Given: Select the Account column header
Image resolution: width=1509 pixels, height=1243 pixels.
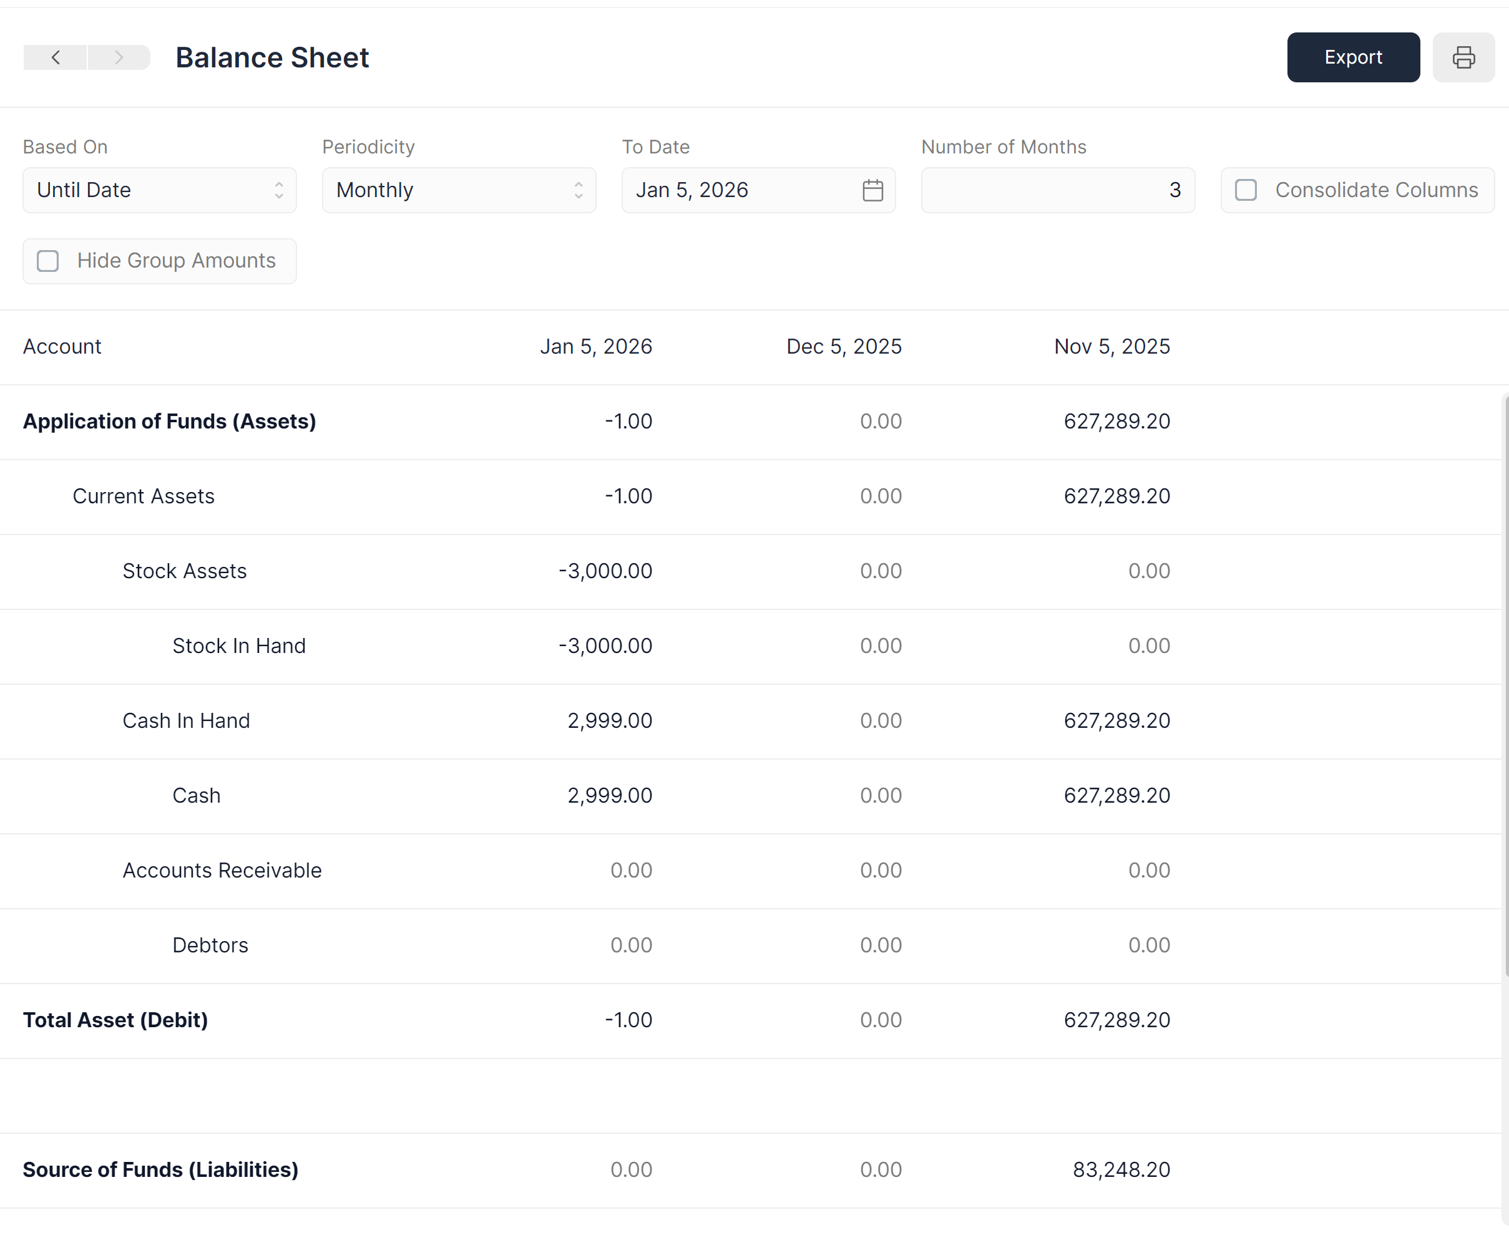Looking at the screenshot, I should point(62,347).
